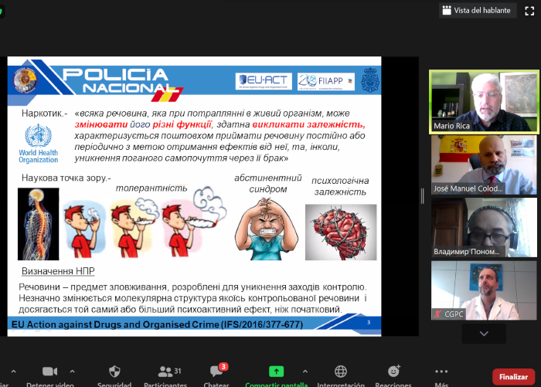This screenshot has height=387, width=541.
Task: Click the EU Action against Drugs footer text
Action: point(157,324)
